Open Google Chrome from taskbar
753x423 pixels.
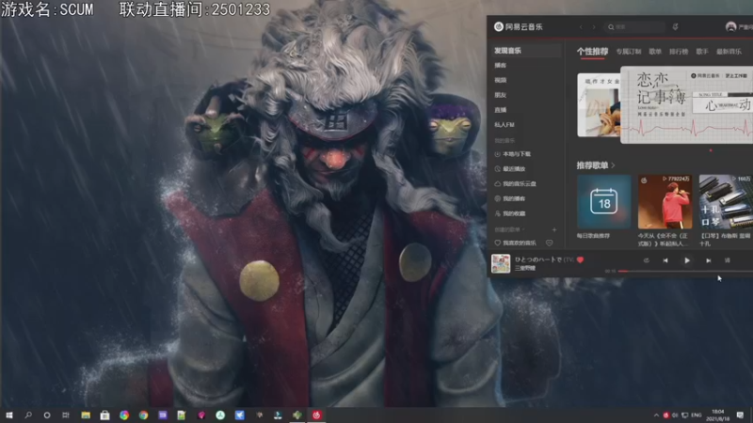pyautogui.click(x=143, y=415)
